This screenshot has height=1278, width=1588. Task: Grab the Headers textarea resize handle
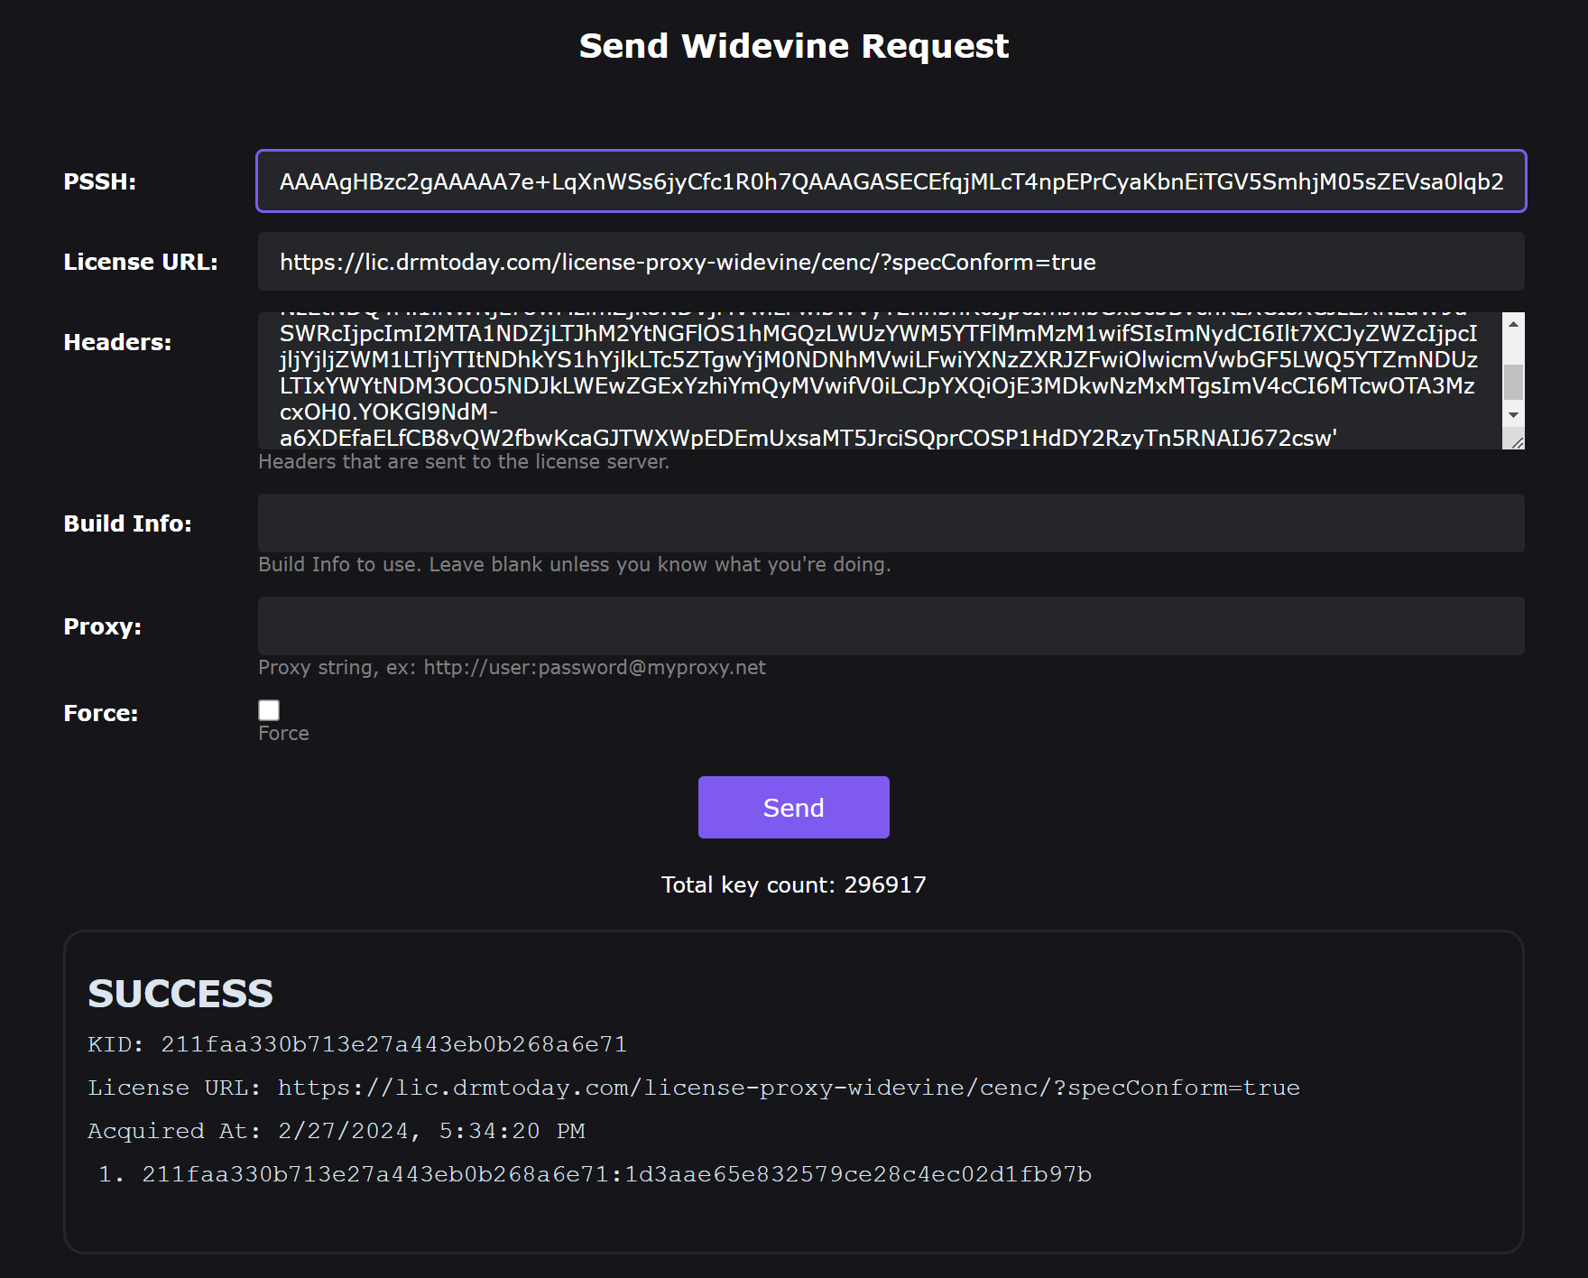pos(1517,442)
